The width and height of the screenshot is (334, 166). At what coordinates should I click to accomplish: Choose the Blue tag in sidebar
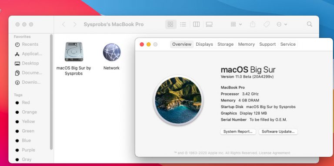pos(23,141)
